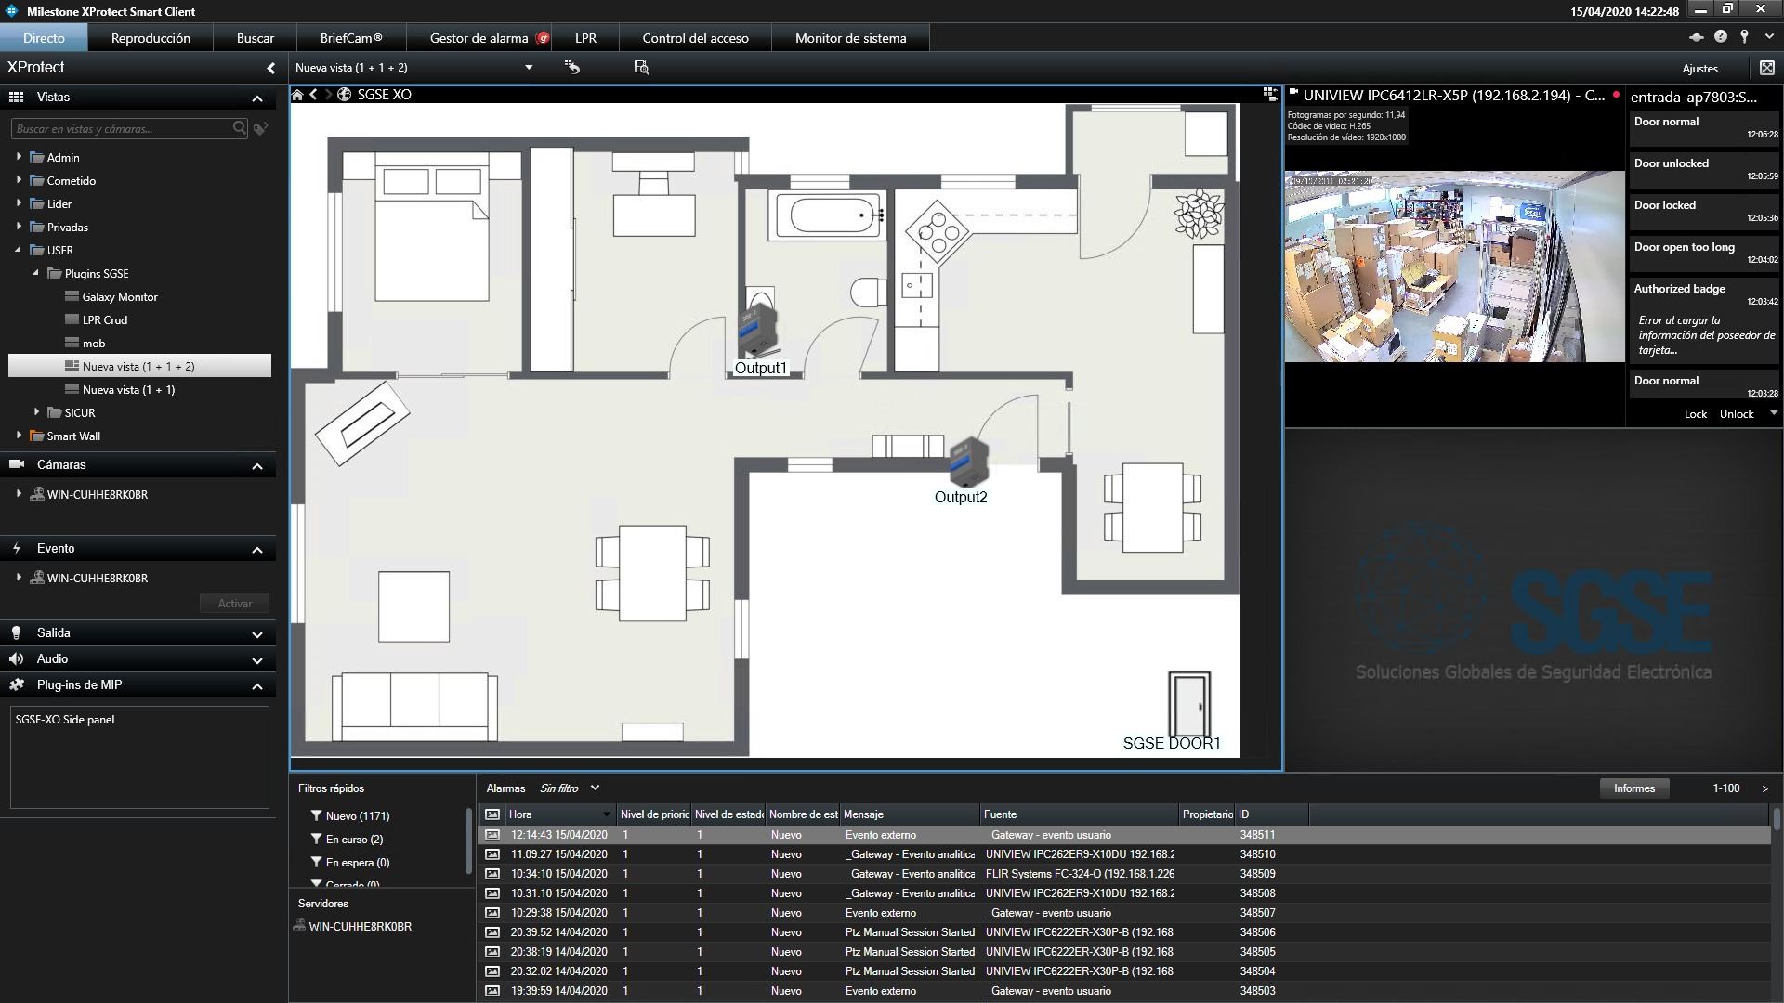1784x1003 pixels.
Task: Click the camera icon in UNIVIEW title bar
Action: pyautogui.click(x=1293, y=93)
